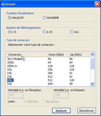101x116 pixels.
Task: Click the connection list scroll down arrow
Action: (92, 84)
